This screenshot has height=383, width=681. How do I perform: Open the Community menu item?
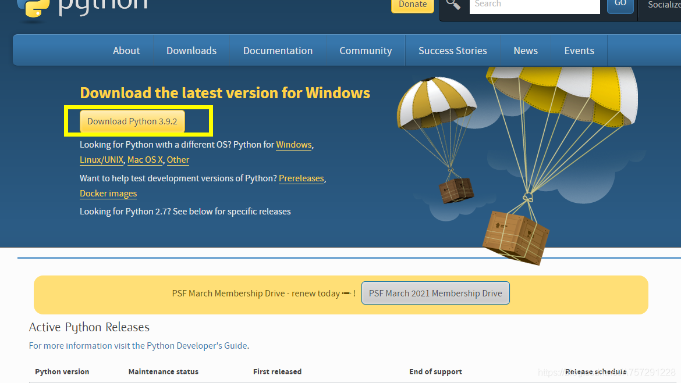coord(366,51)
